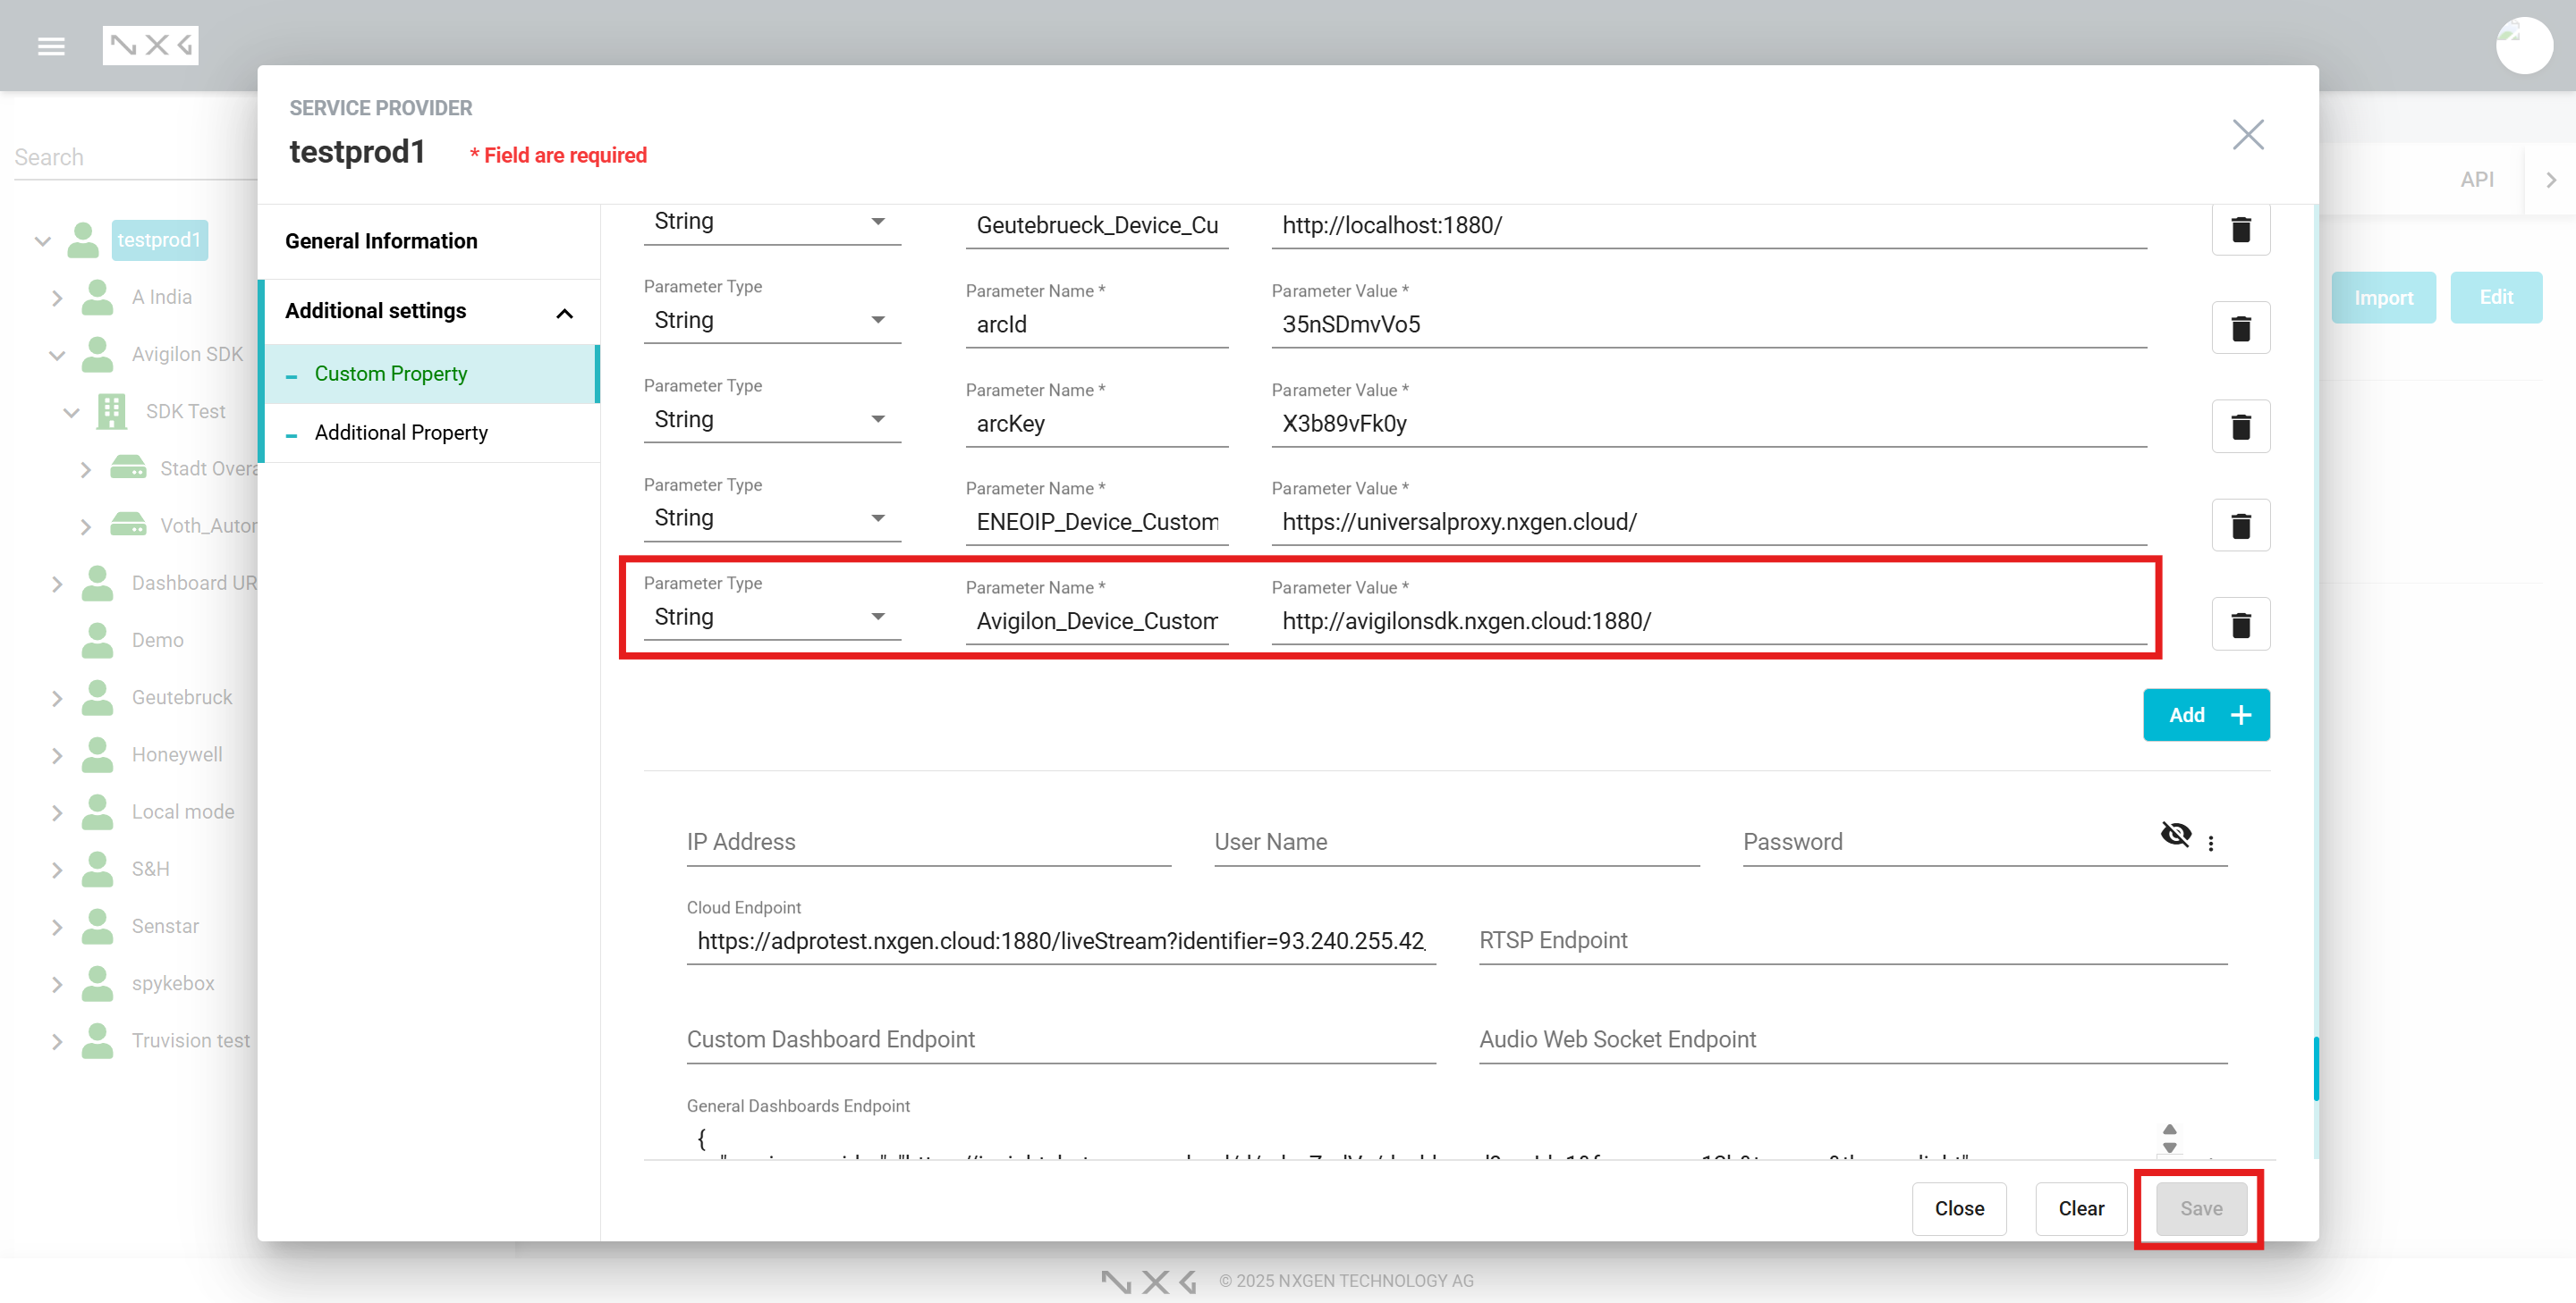Click the Add parameter button
This screenshot has width=2576, height=1303.
point(2205,716)
